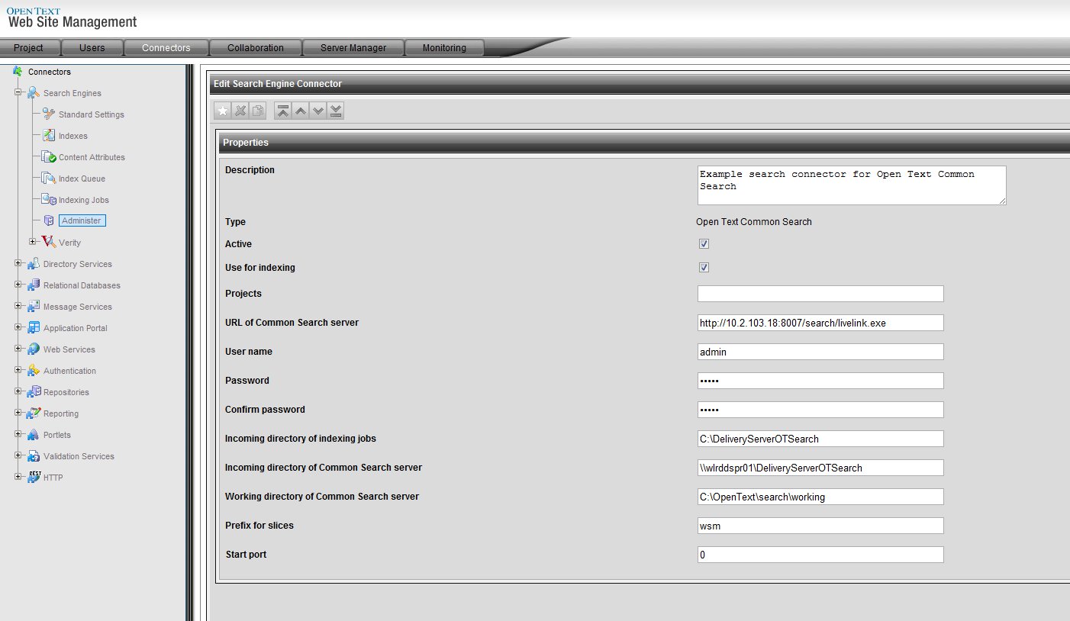
Task: Click the User name field showing admin
Action: point(820,352)
